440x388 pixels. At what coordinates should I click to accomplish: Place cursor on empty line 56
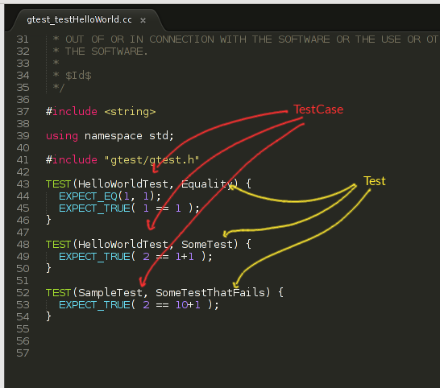(225, 341)
